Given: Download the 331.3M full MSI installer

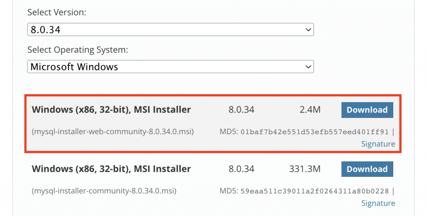Looking at the screenshot, I should 367,169.
